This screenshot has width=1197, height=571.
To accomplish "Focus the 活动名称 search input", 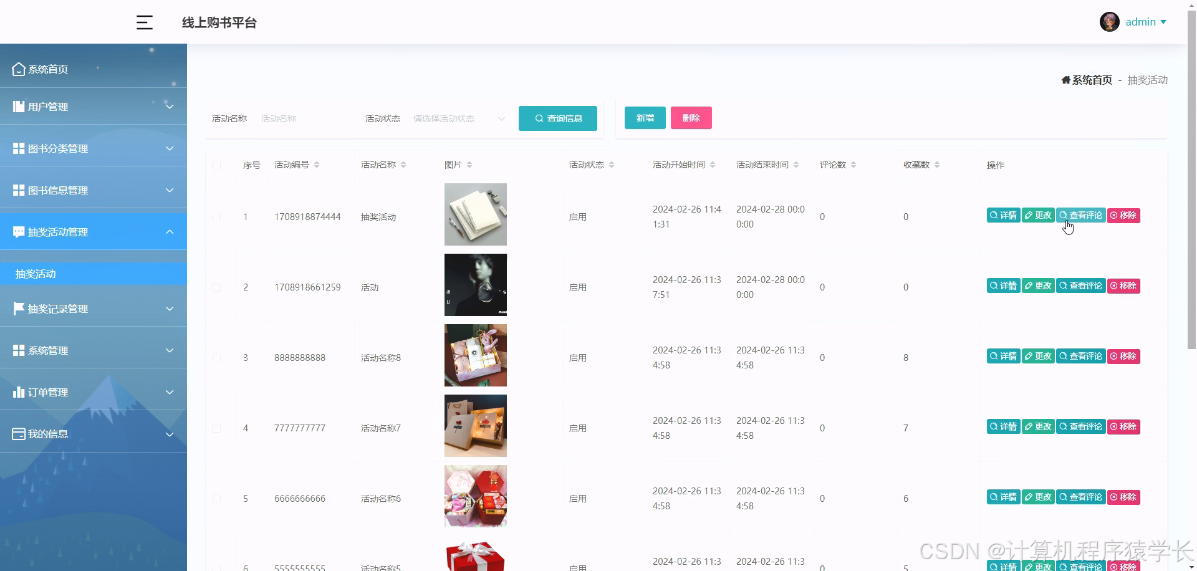I will coord(304,118).
